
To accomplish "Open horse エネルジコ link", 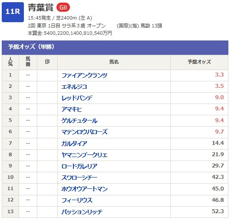I will tap(74, 87).
